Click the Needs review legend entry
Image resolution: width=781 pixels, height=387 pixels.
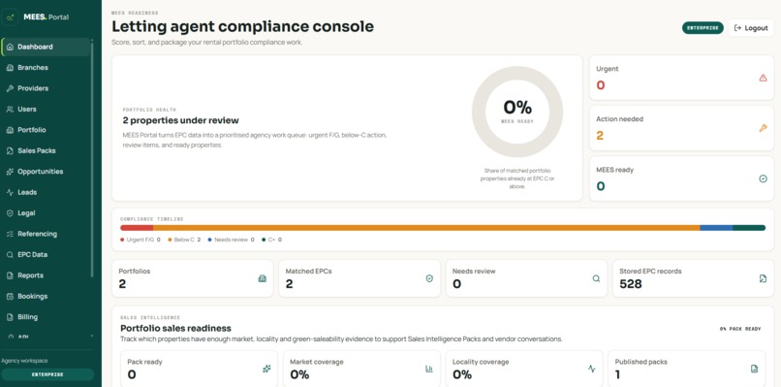232,240
